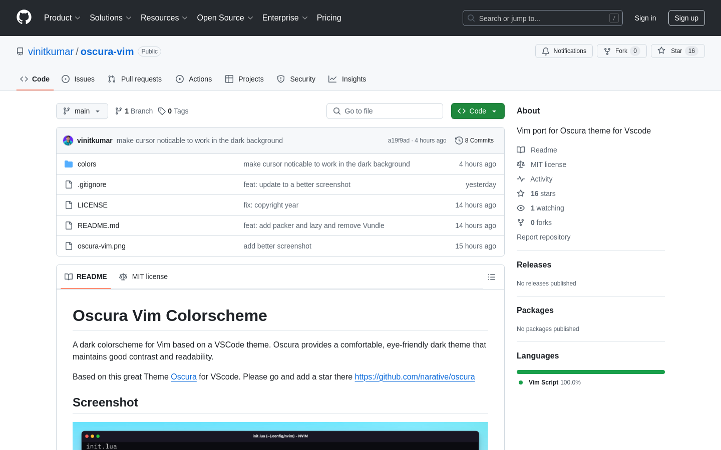The image size is (721, 450).
Task: Click the file icon beside oscura-vim.png
Action: (69, 246)
